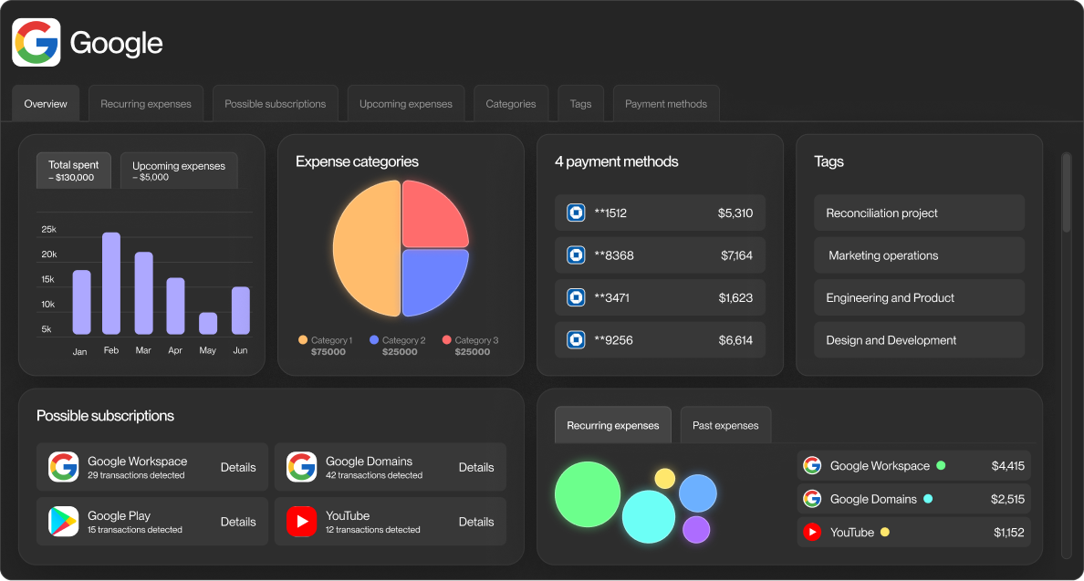Open the top Recurring expenses tab
The width and height of the screenshot is (1084, 581).
tap(146, 104)
